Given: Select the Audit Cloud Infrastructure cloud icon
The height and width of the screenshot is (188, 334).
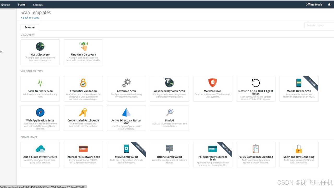Looking at the screenshot, I should [x=40, y=149].
